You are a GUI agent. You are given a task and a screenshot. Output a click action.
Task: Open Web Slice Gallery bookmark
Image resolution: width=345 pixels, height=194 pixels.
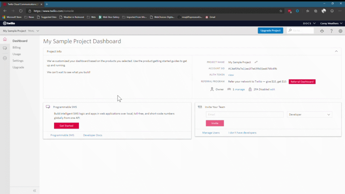[109, 17]
